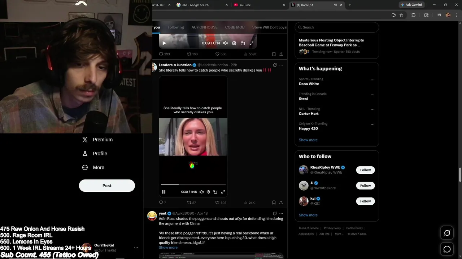Viewport: 462px width, 259px height.
Task: Reply to the top post with 293 replies
Action: point(164,54)
